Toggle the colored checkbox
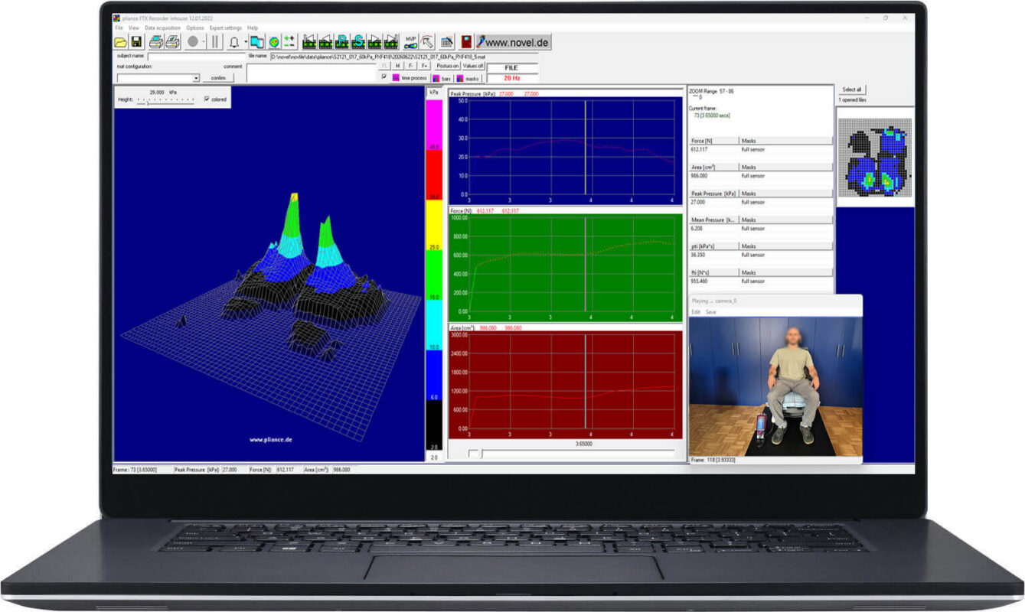Image resolution: width=1025 pixels, height=612 pixels. tap(207, 99)
